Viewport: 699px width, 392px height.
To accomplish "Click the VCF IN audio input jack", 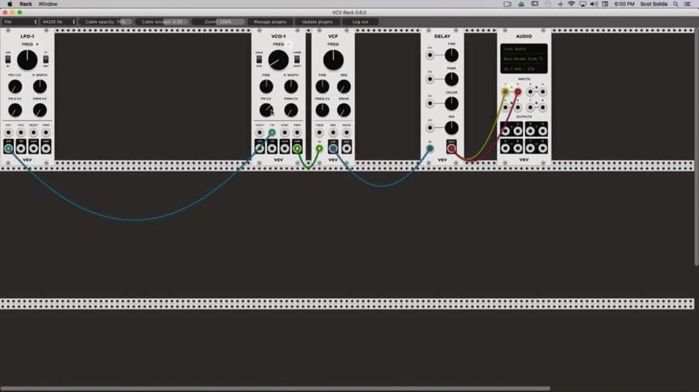I will coord(319,149).
